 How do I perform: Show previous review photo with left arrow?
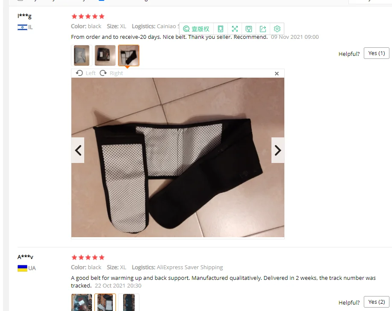pyautogui.click(x=78, y=150)
